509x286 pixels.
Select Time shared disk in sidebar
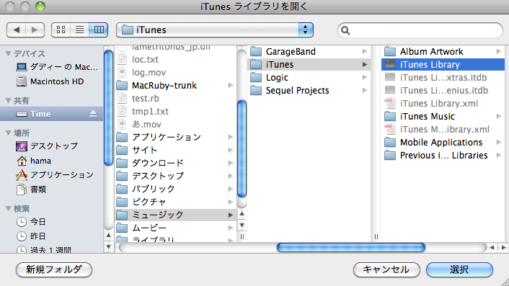[x=52, y=114]
